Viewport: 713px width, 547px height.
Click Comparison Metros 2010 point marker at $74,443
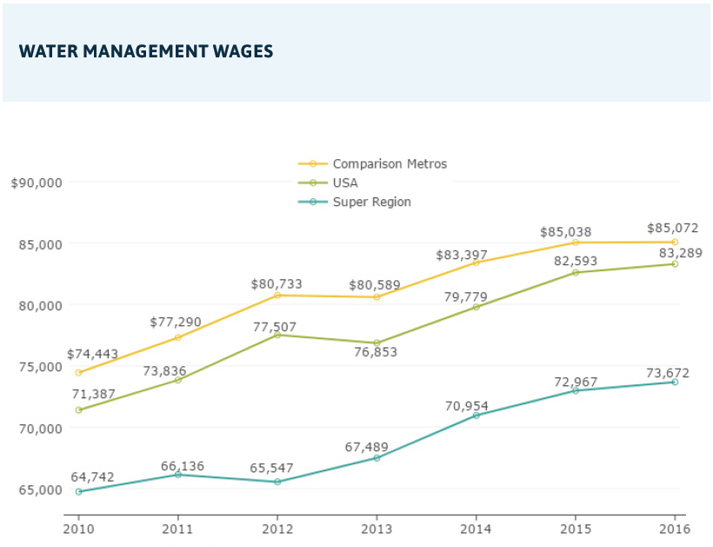point(79,373)
